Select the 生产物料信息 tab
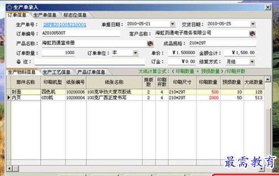Screen dimensions: 279x176 pyautogui.click(x=21, y=72)
